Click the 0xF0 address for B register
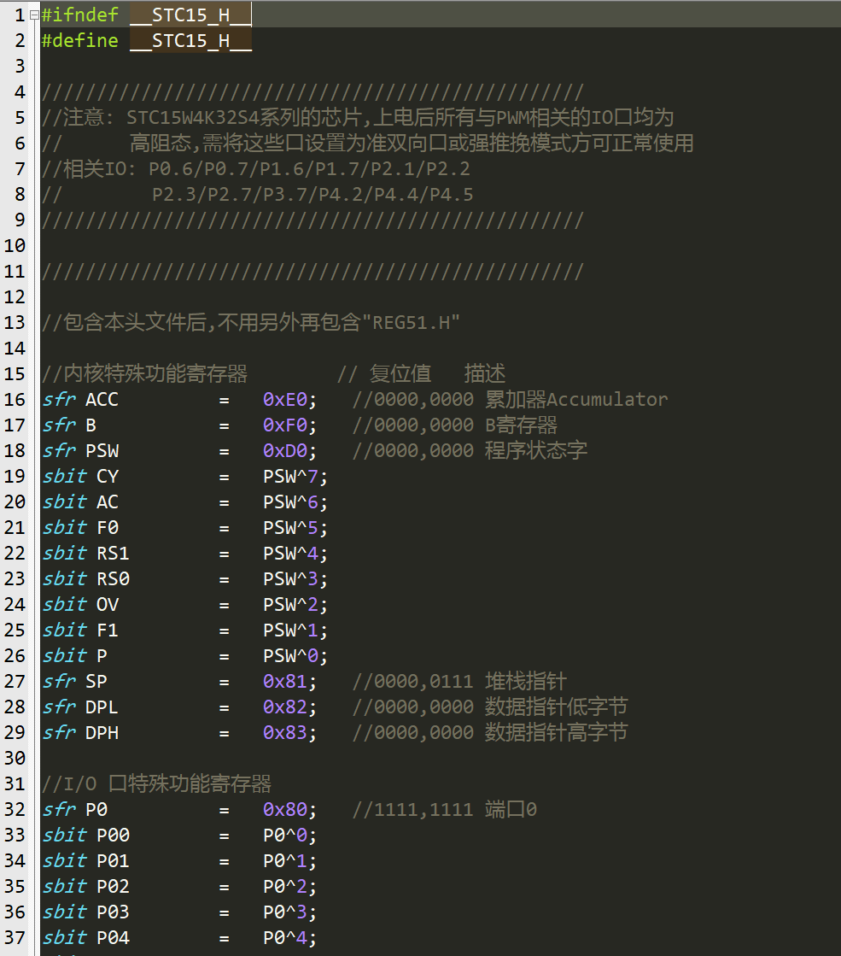841x956 pixels. [x=285, y=425]
